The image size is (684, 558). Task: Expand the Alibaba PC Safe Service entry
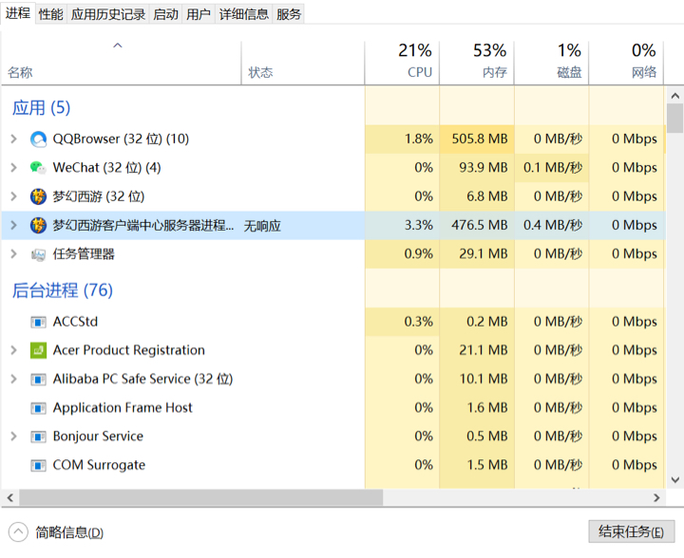(14, 379)
